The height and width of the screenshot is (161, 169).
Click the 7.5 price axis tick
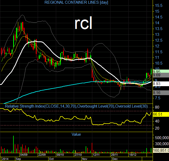click(158, 98)
